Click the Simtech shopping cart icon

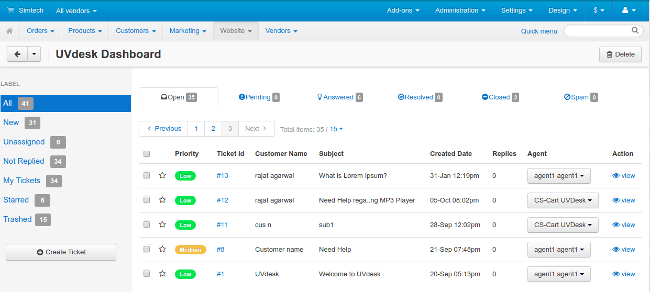(10, 10)
